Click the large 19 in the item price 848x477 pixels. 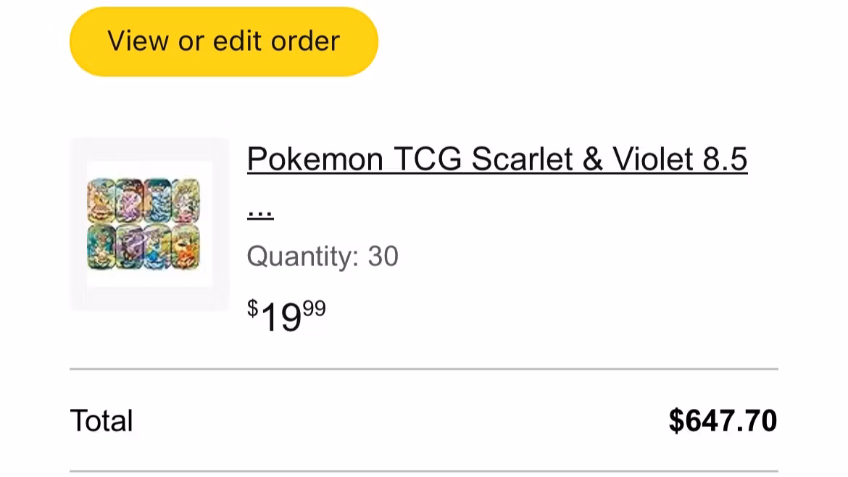(280, 317)
